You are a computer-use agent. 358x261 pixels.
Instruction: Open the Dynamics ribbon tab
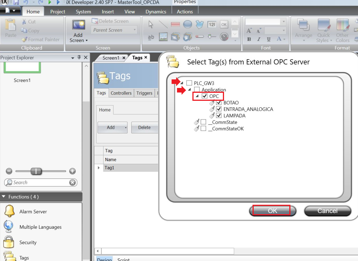pos(156,12)
